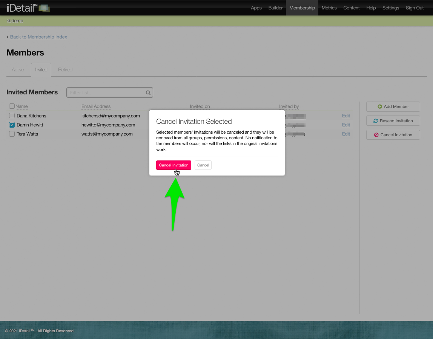Click email kitchensd@mycompany.com

point(111,116)
